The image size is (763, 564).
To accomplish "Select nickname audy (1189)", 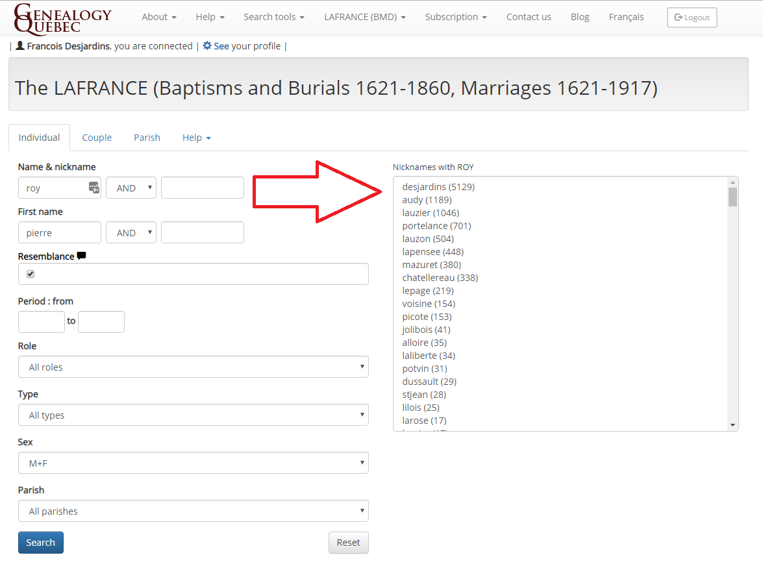I will pyautogui.click(x=427, y=200).
